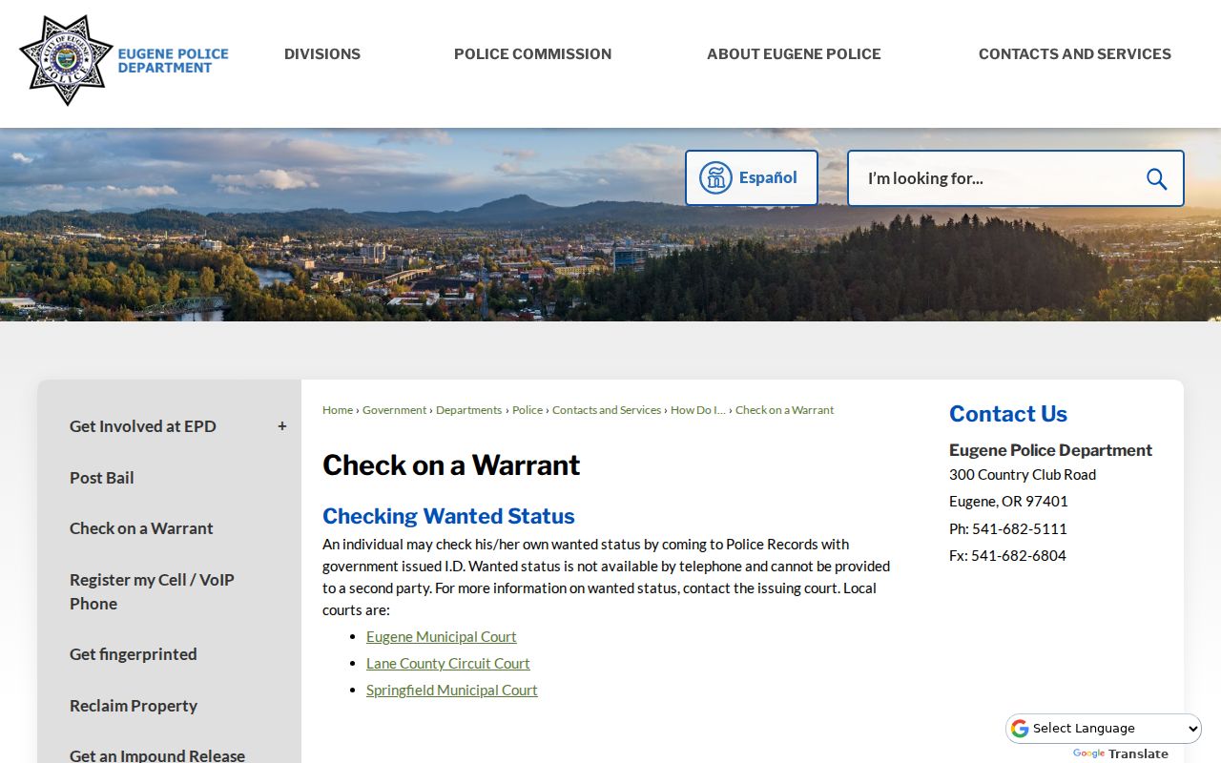Screen dimensions: 1221x763
Task: Expand the Get Involved at EPD submenu
Action: pyautogui.click(x=282, y=426)
